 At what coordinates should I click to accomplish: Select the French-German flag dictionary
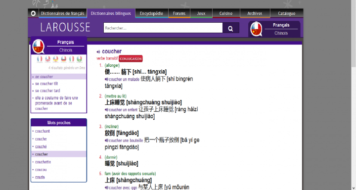tap(64, 59)
